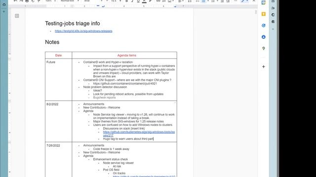The width and height of the screenshot is (316, 177).
Task: Click the plus icon in left strip
Action: pos(4,12)
